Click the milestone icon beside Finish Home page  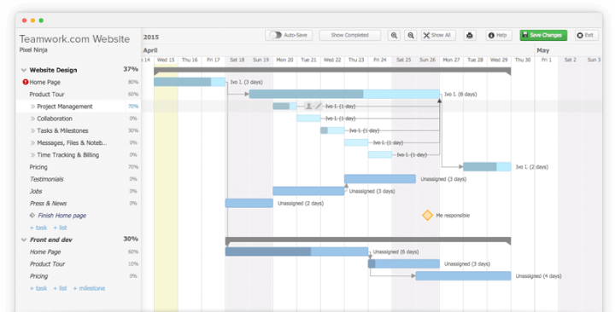(x=32, y=216)
